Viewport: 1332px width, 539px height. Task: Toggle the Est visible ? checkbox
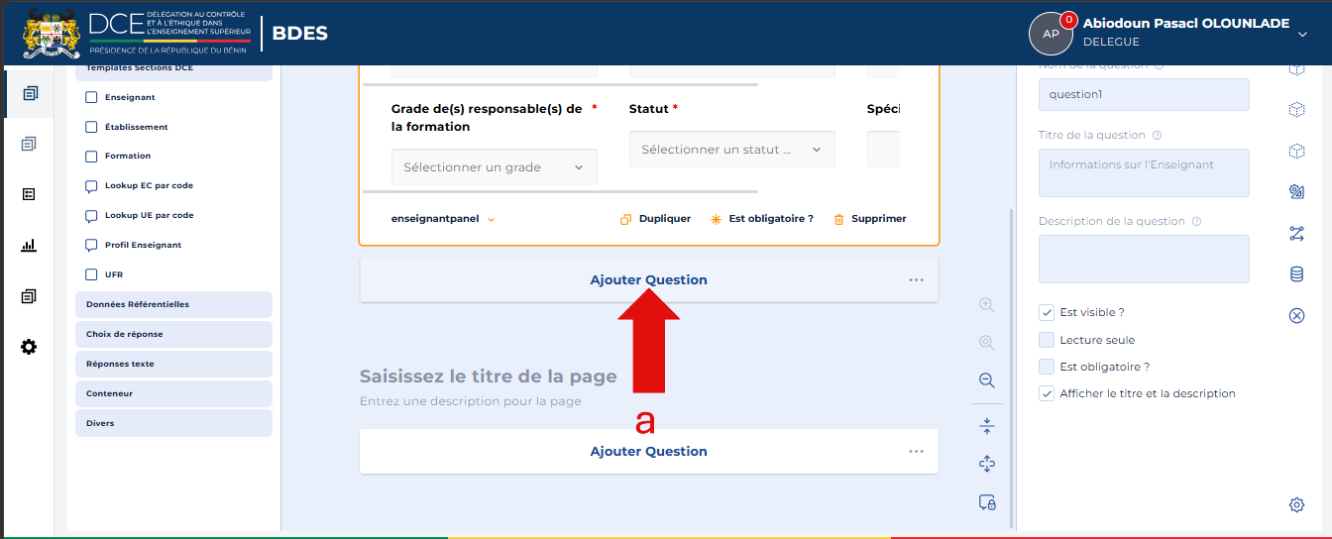(1047, 312)
